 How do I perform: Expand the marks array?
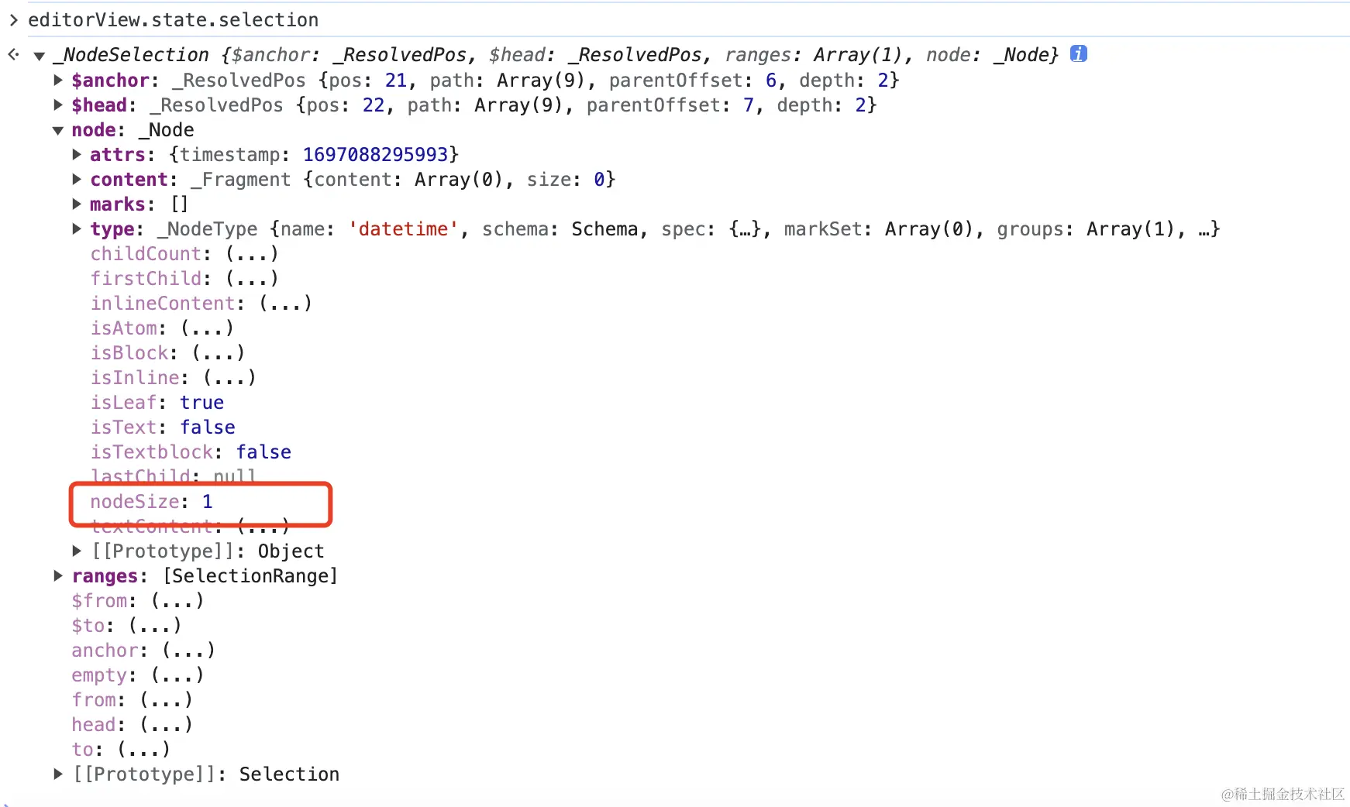click(77, 204)
